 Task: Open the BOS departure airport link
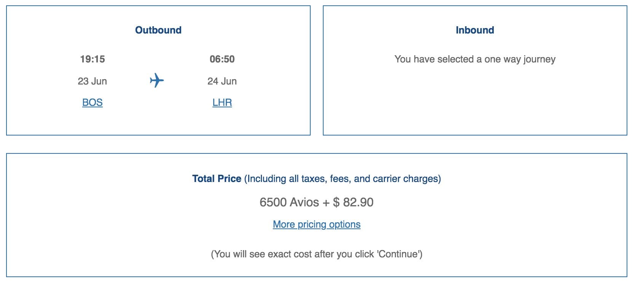point(92,102)
